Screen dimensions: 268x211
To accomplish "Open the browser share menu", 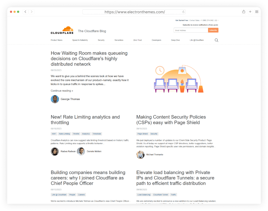I will (x=244, y=12).
